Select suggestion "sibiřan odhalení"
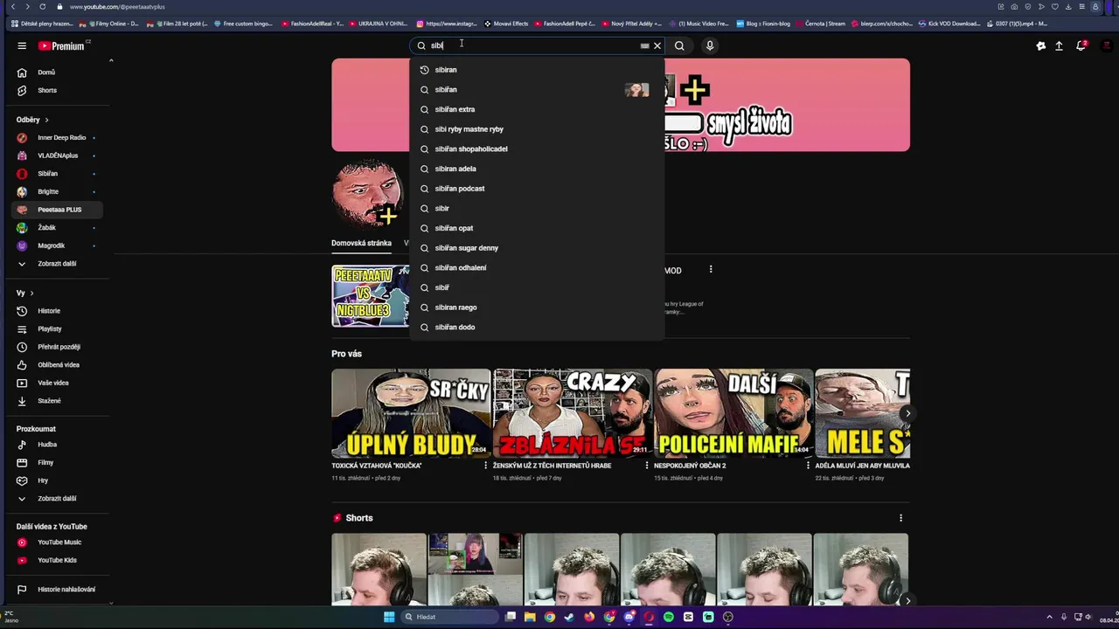This screenshot has height=629, width=1119. tap(537, 267)
